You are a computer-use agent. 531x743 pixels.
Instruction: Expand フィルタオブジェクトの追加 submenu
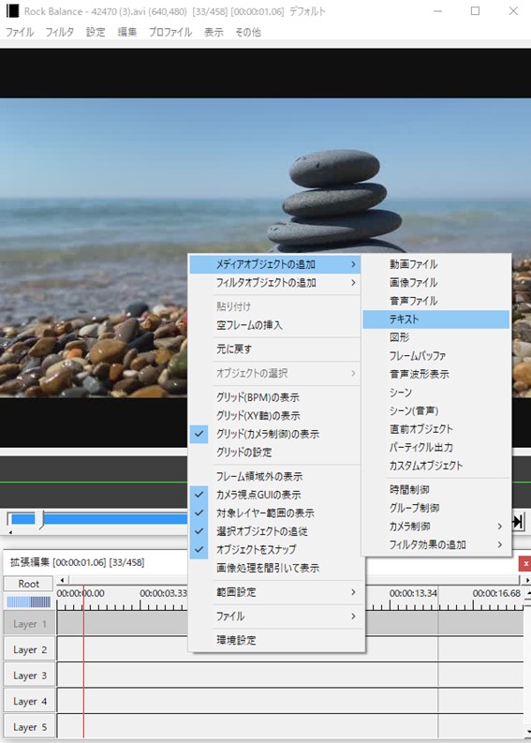pos(275,283)
